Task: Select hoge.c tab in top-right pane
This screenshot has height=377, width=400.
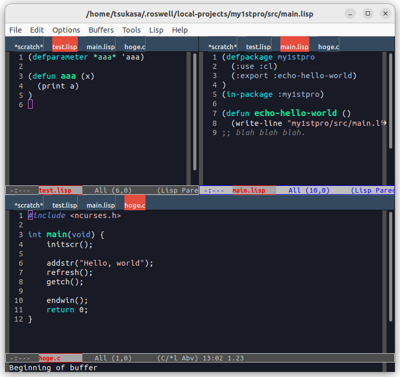Action: point(328,47)
